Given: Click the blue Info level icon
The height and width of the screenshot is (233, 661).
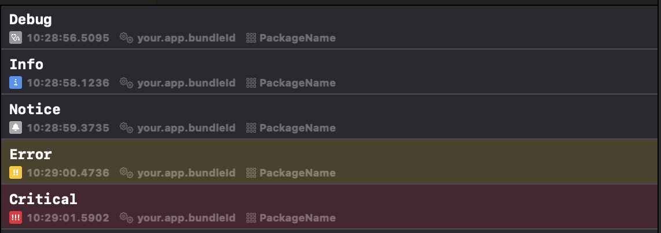Looking at the screenshot, I should 16,82.
